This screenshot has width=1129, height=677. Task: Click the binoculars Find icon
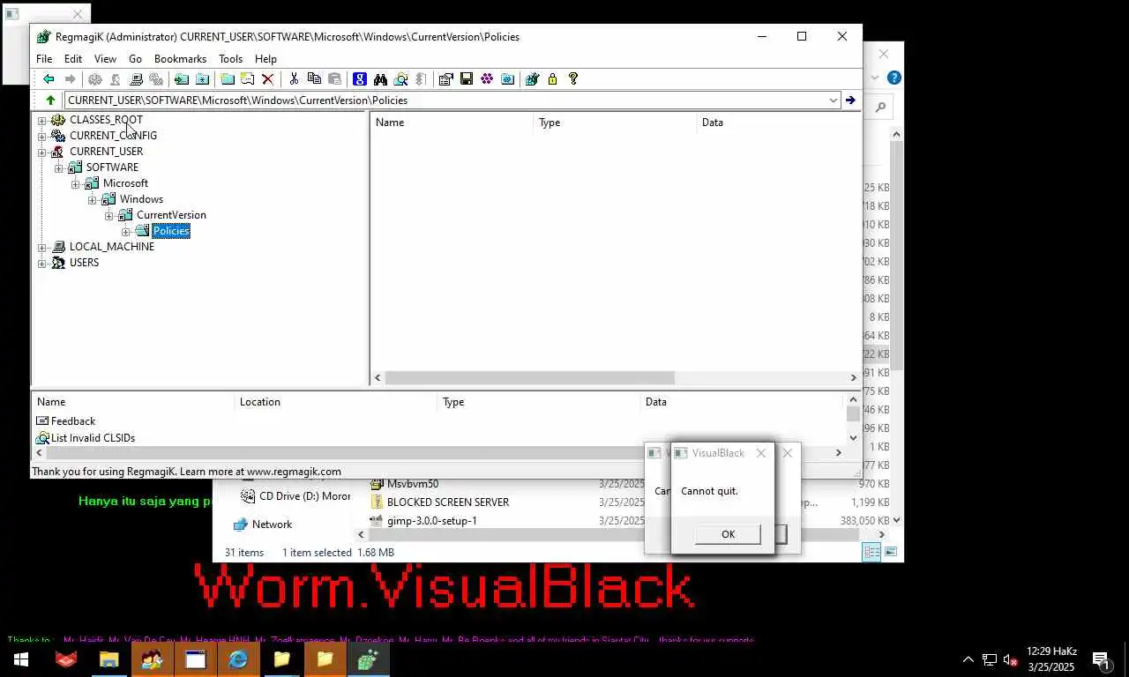(x=380, y=79)
